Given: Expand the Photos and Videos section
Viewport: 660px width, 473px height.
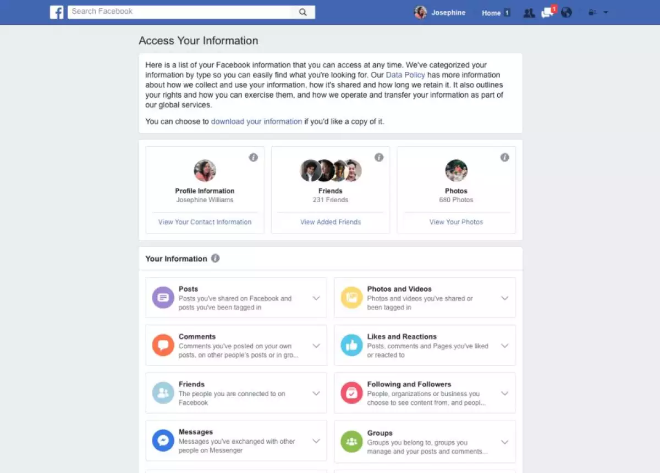Looking at the screenshot, I should [505, 298].
